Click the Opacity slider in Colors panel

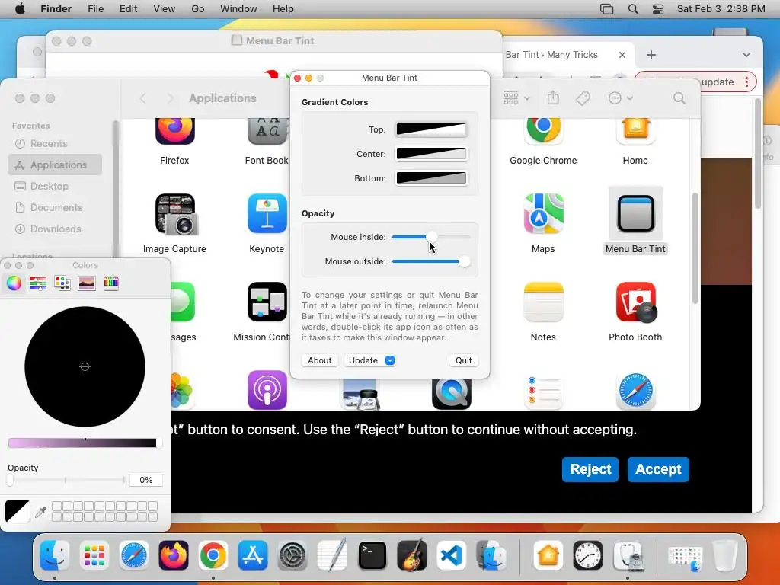coord(66,480)
